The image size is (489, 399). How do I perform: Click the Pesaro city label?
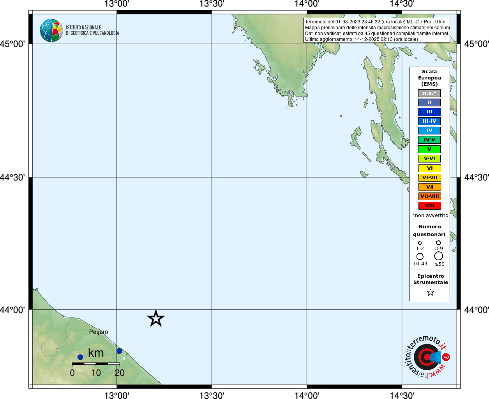click(99, 332)
